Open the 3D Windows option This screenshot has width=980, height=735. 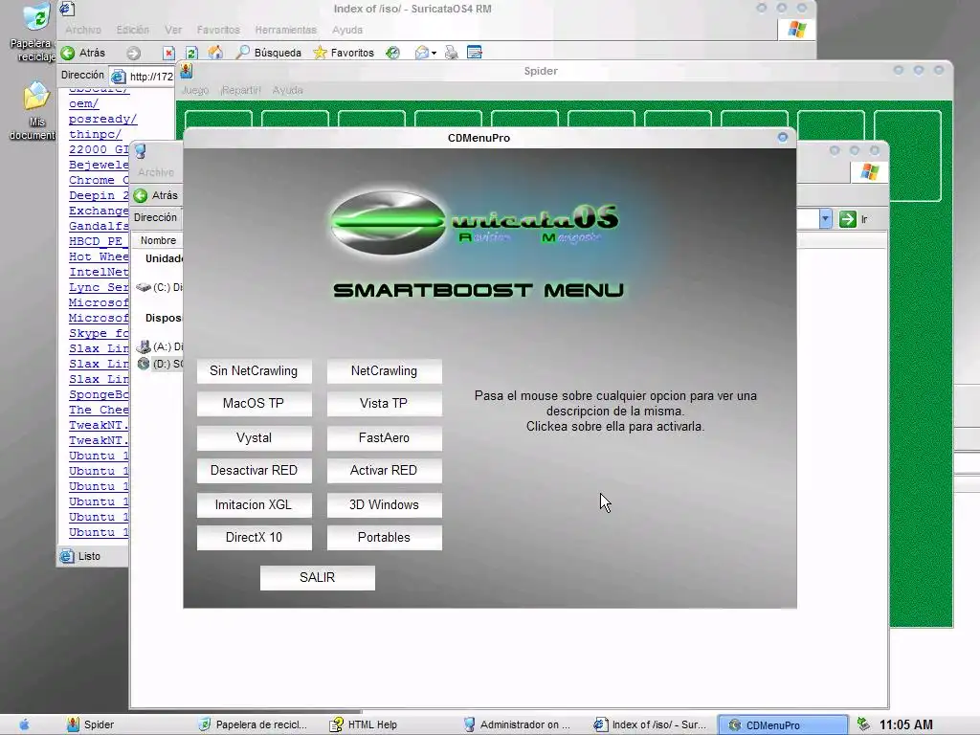(x=384, y=504)
